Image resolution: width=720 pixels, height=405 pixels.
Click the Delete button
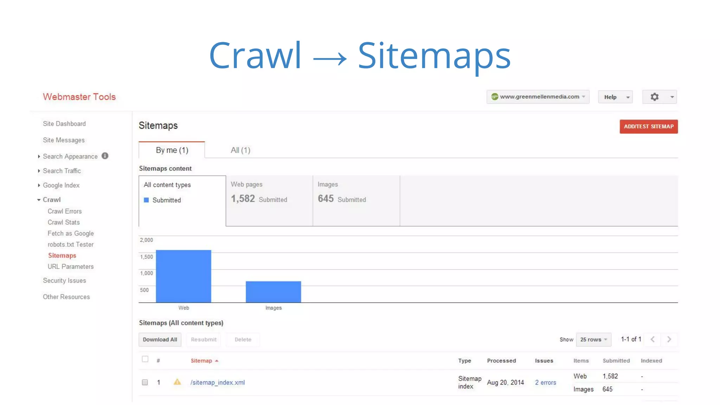(x=243, y=340)
